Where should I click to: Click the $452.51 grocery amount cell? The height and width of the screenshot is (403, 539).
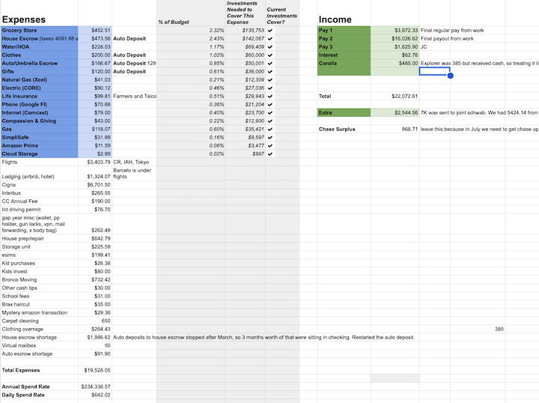pyautogui.click(x=95, y=30)
